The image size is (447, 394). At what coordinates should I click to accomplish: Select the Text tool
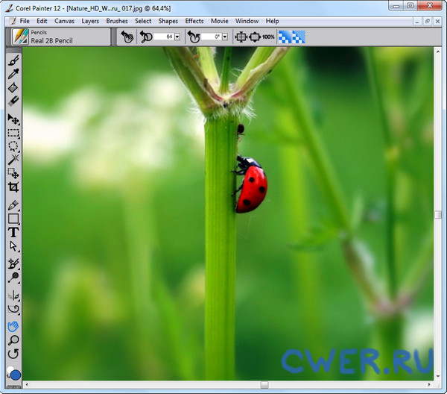pos(13,232)
